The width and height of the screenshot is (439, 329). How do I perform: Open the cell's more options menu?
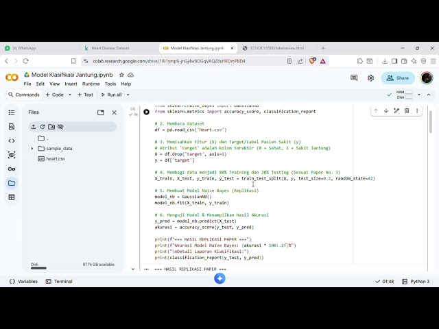tap(417, 111)
